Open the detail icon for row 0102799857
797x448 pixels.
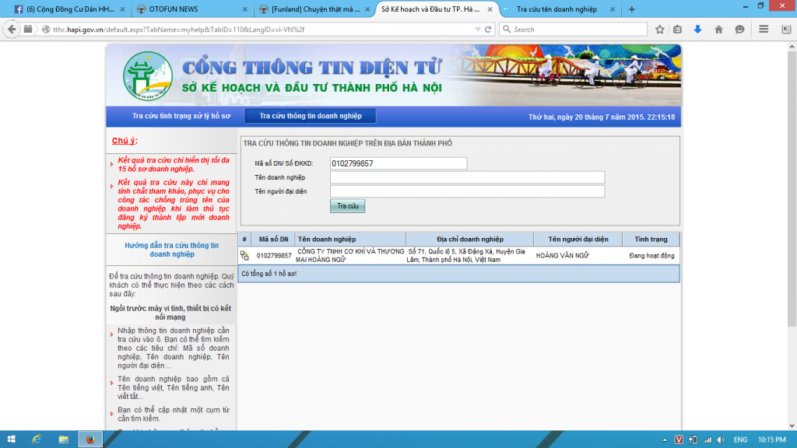244,255
